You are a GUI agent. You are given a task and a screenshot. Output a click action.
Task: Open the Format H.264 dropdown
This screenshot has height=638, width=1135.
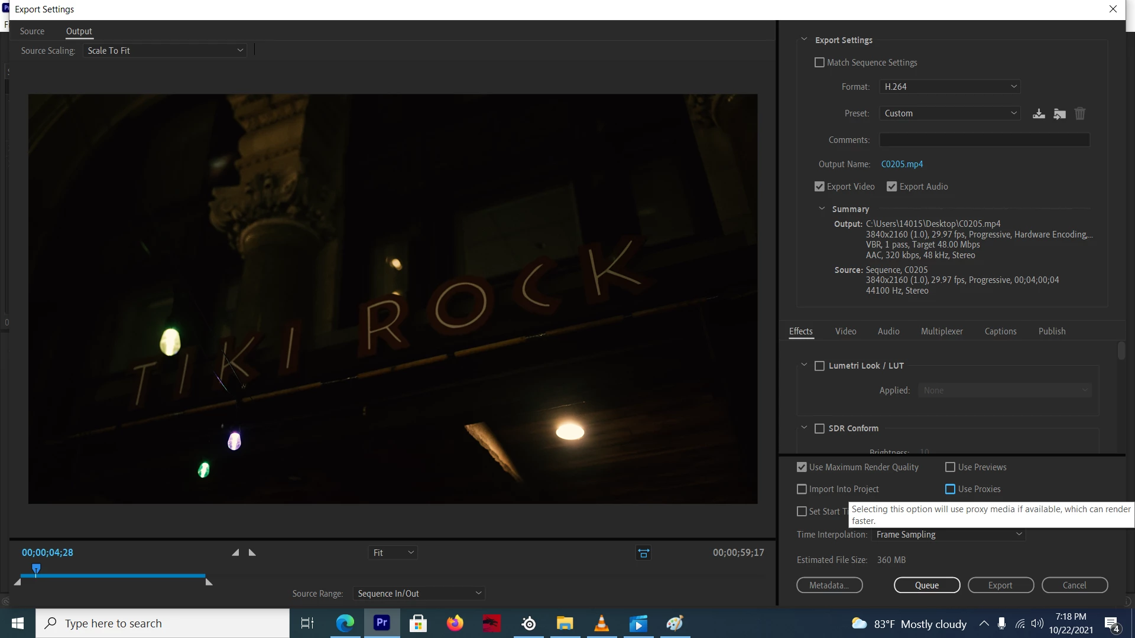point(949,86)
